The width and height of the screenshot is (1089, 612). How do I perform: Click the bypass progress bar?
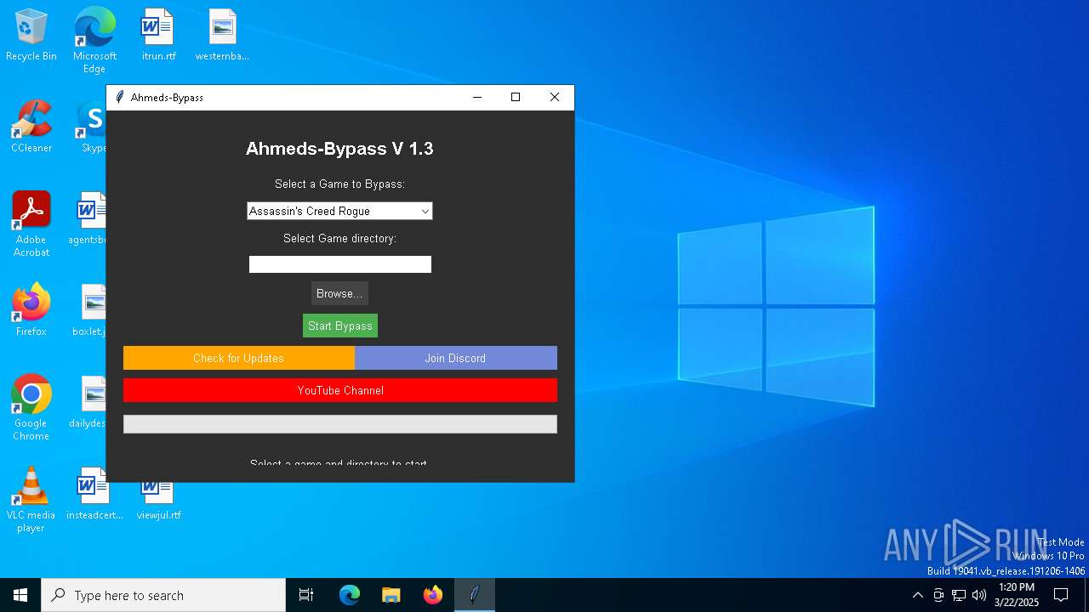[340, 424]
